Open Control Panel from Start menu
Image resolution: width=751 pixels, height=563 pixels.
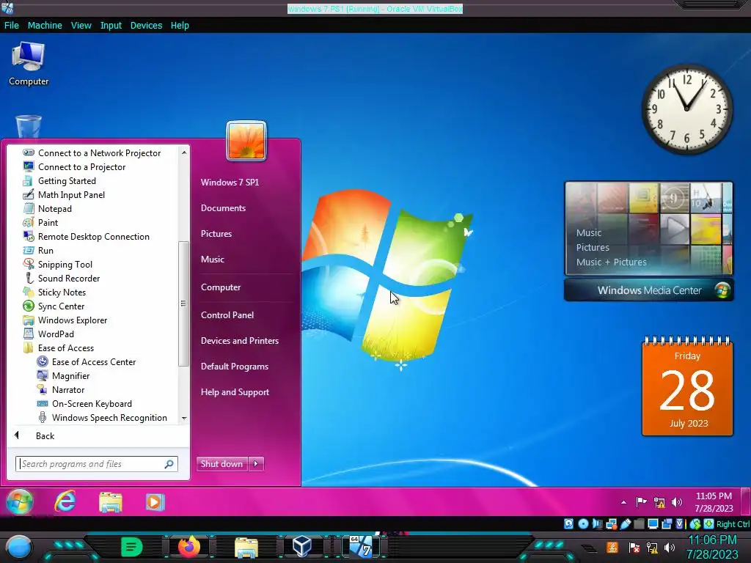coord(227,315)
